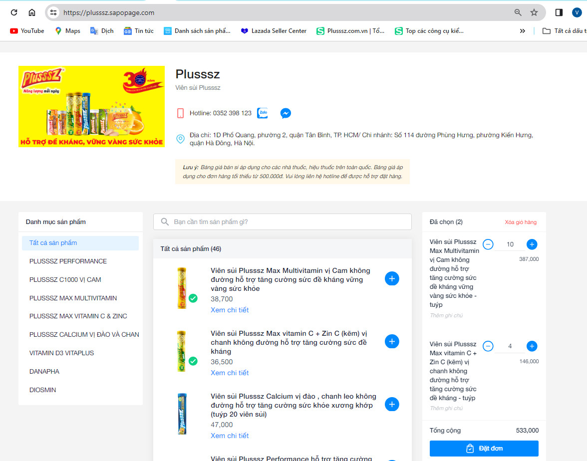
Task: Open the Plusssz.com.vn bookmark
Action: pyautogui.click(x=350, y=31)
